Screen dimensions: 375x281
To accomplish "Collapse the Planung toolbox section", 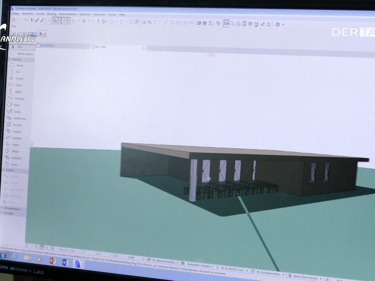I will tap(10, 59).
